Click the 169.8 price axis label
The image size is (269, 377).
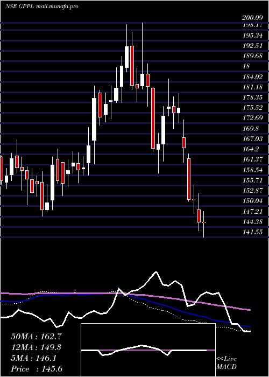tap(251, 128)
